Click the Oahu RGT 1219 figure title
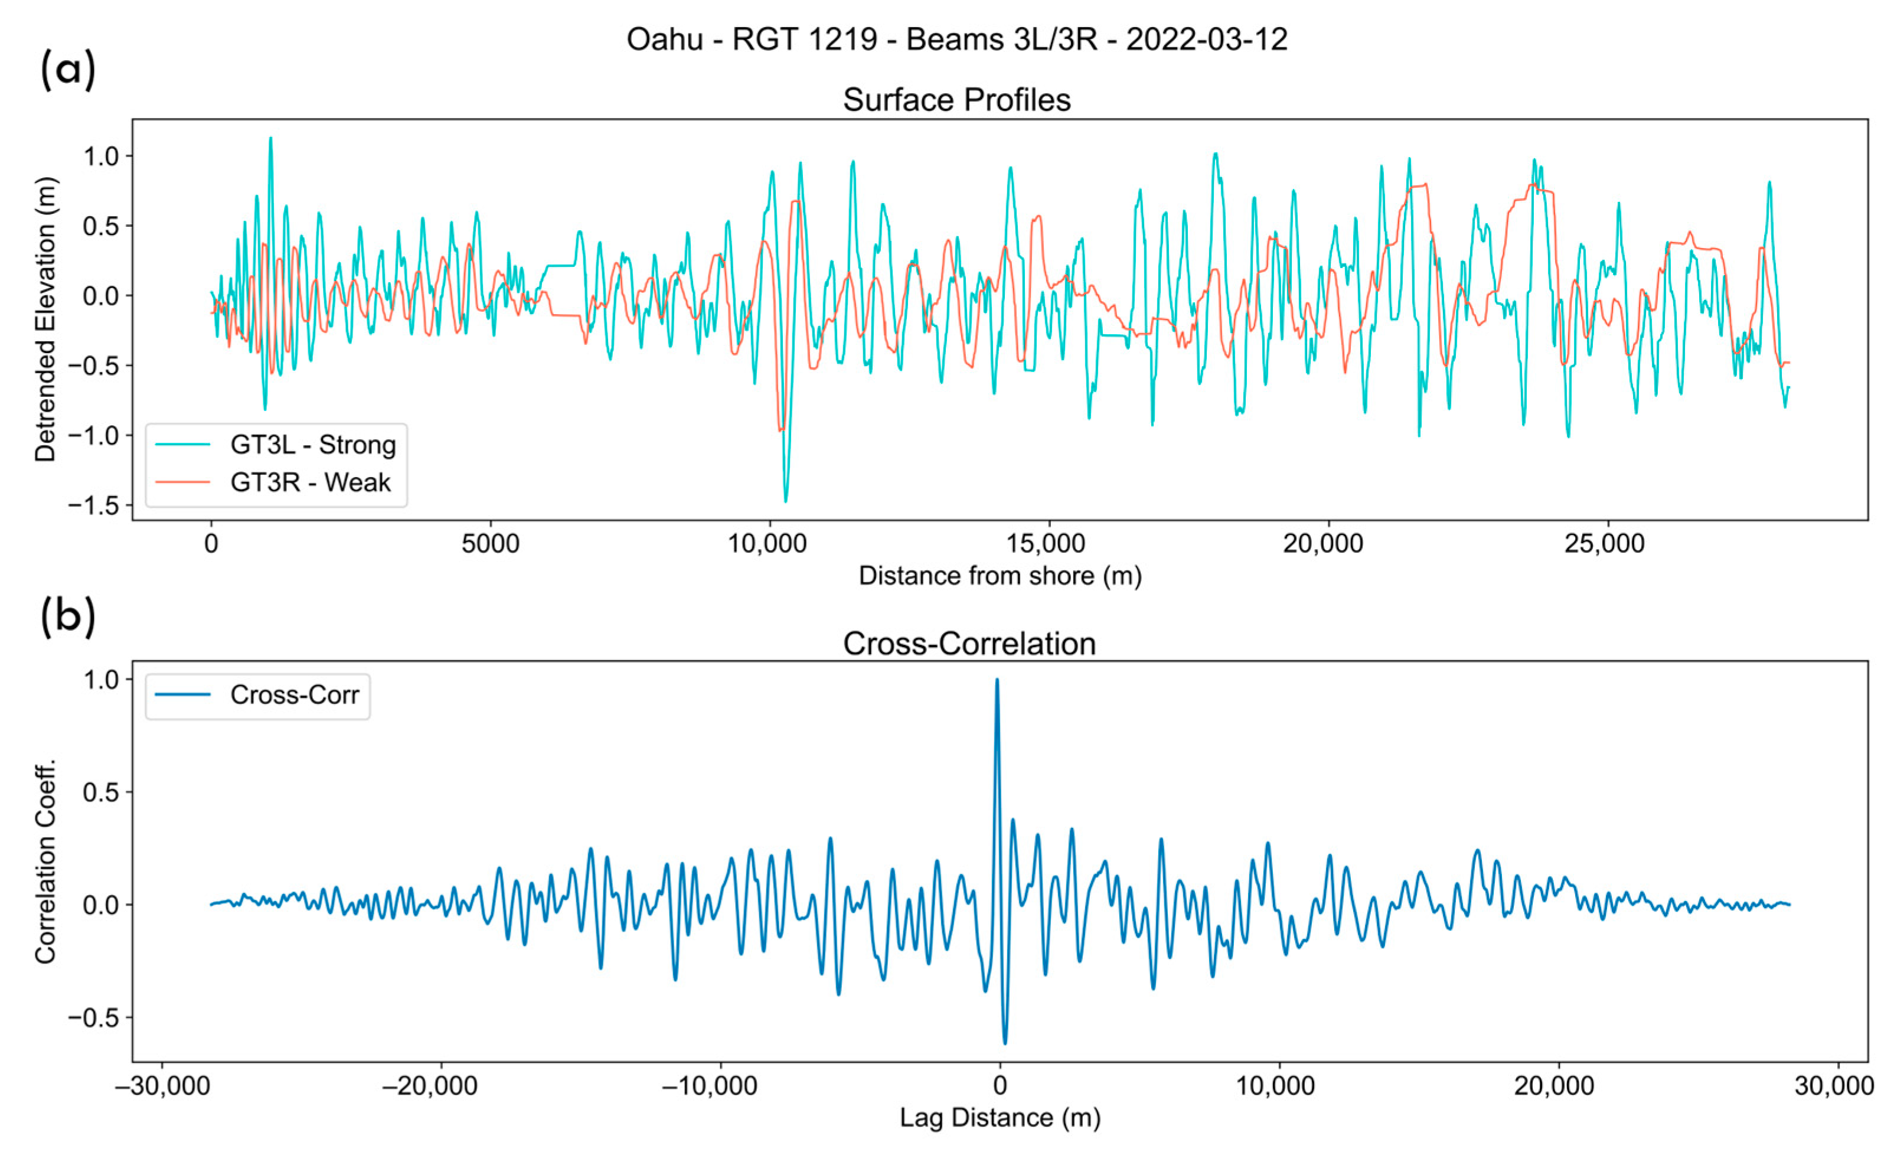The height and width of the screenshot is (1149, 1894). (956, 39)
